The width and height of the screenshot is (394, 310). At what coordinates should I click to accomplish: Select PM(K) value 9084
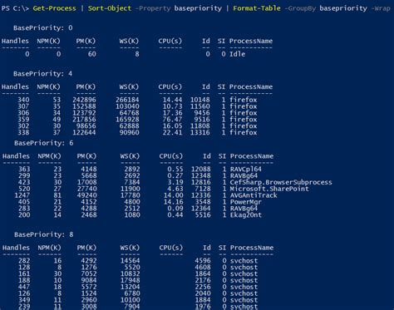(x=89, y=280)
